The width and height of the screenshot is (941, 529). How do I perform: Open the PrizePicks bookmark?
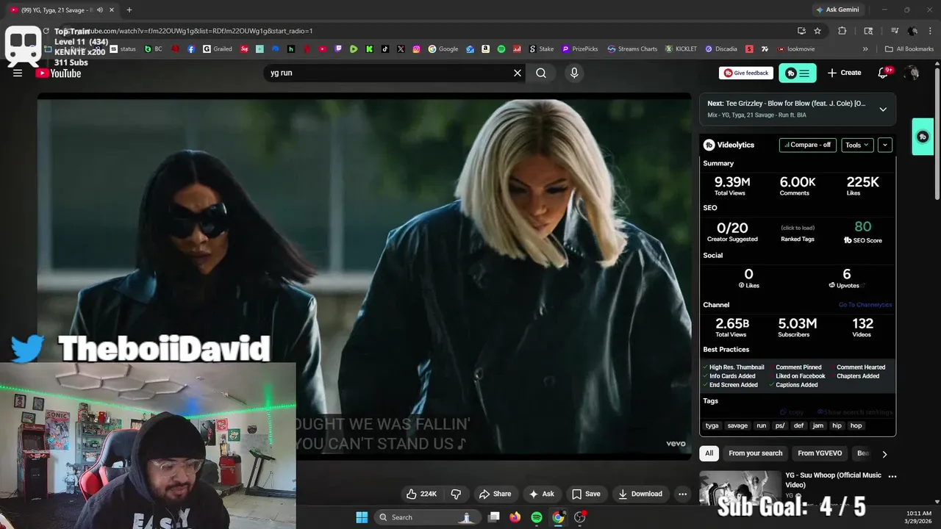[580, 49]
